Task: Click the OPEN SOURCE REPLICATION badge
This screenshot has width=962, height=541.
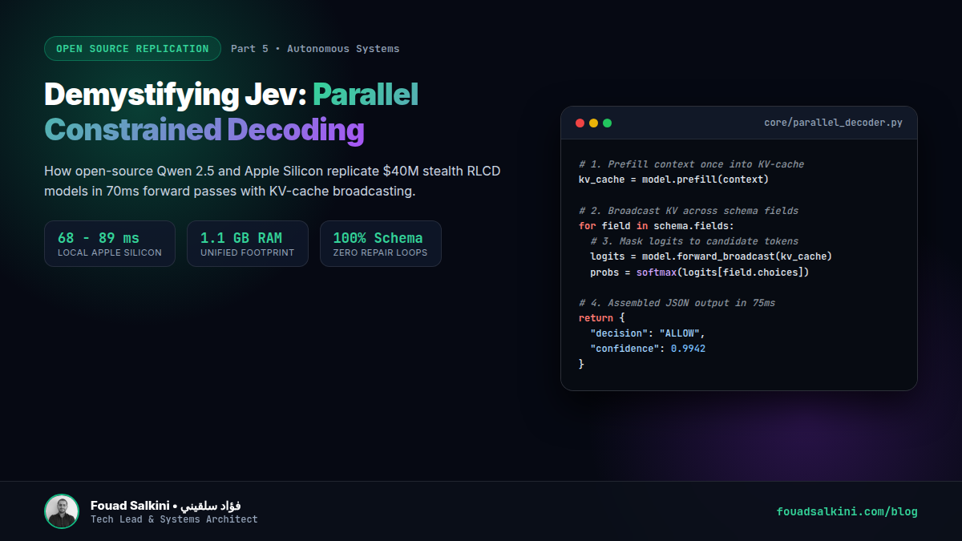Action: coord(132,49)
